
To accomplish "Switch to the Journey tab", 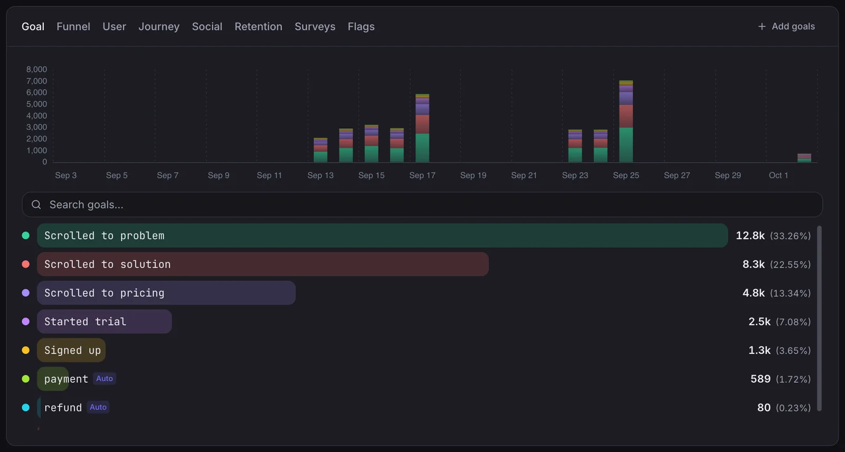I will click(x=159, y=26).
